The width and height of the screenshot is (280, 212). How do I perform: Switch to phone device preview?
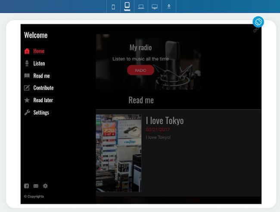click(113, 6)
